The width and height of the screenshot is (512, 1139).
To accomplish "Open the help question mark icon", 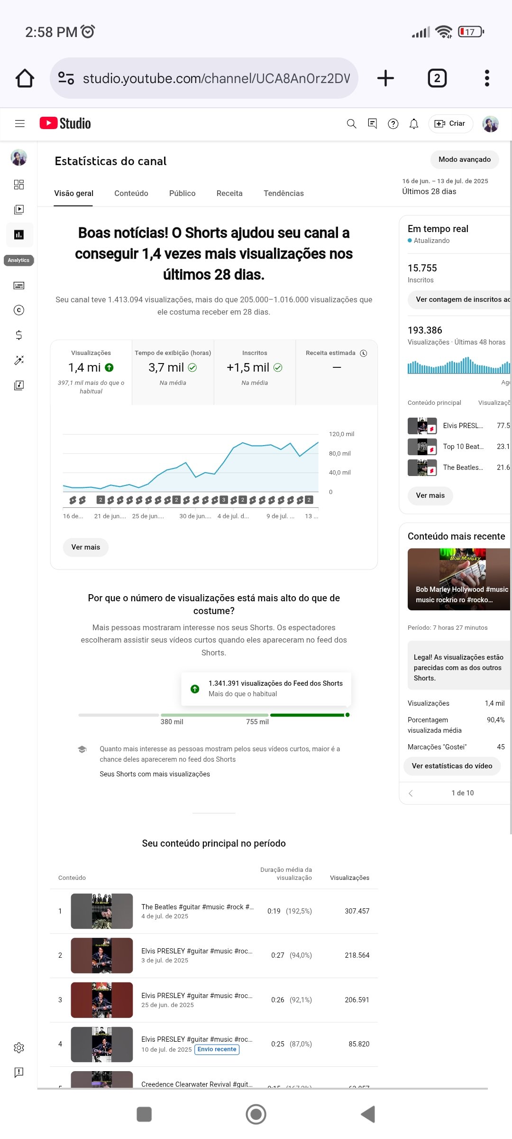I will (x=393, y=124).
